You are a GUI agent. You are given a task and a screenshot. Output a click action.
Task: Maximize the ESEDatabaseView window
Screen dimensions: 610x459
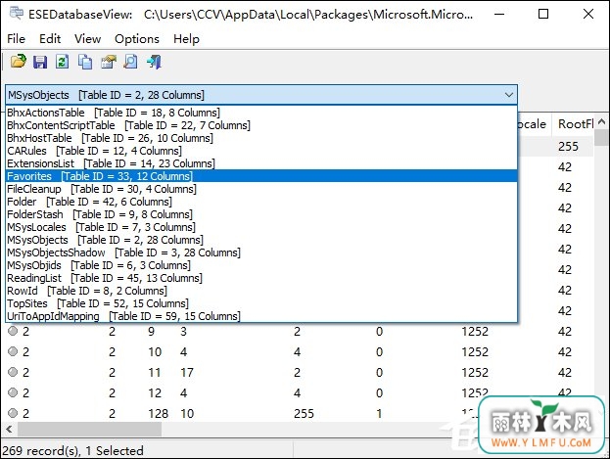click(x=543, y=14)
